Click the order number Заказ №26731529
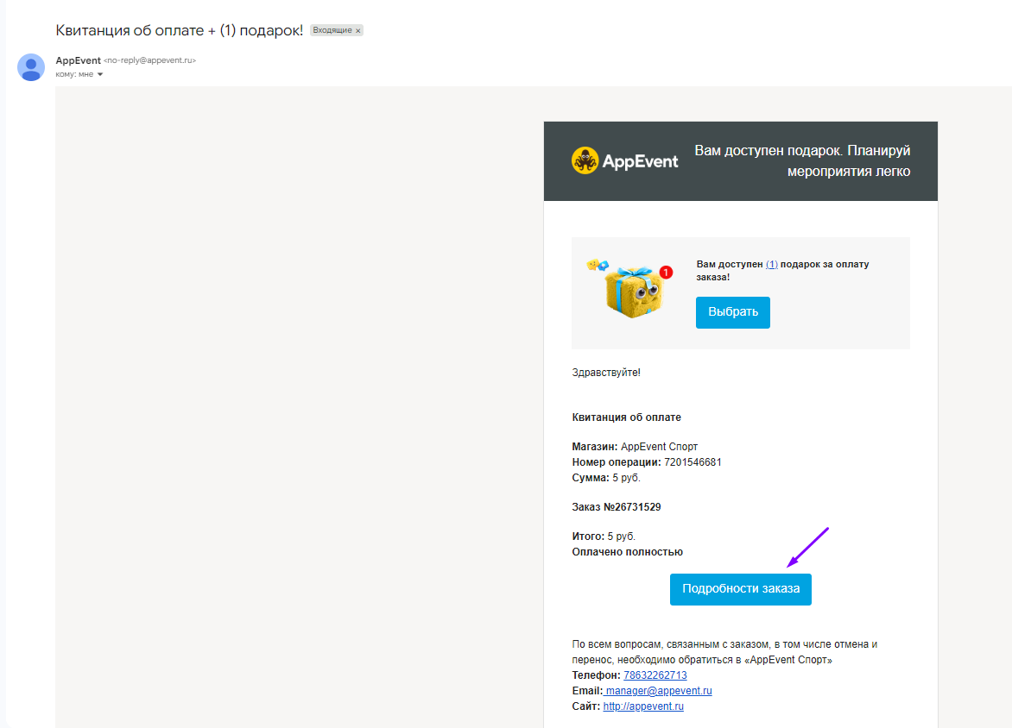Screen dimensions: 1012x728 pos(617,507)
